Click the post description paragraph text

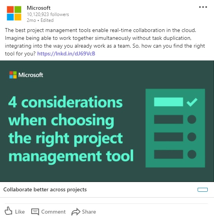105,42
